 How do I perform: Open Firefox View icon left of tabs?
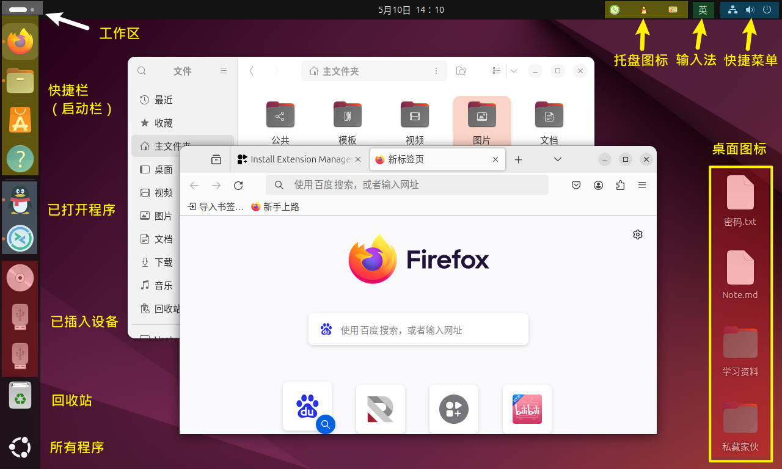point(216,159)
